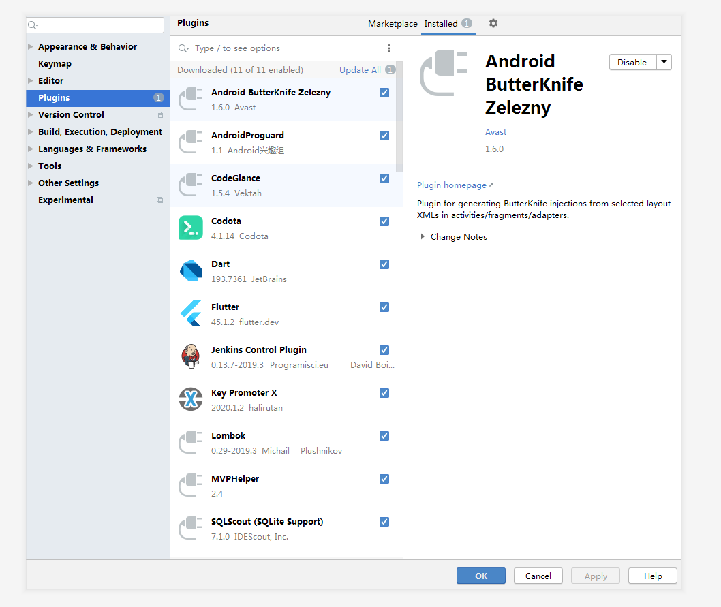721x607 pixels.
Task: Disable CodeGlance via its checkbox
Action: click(384, 178)
